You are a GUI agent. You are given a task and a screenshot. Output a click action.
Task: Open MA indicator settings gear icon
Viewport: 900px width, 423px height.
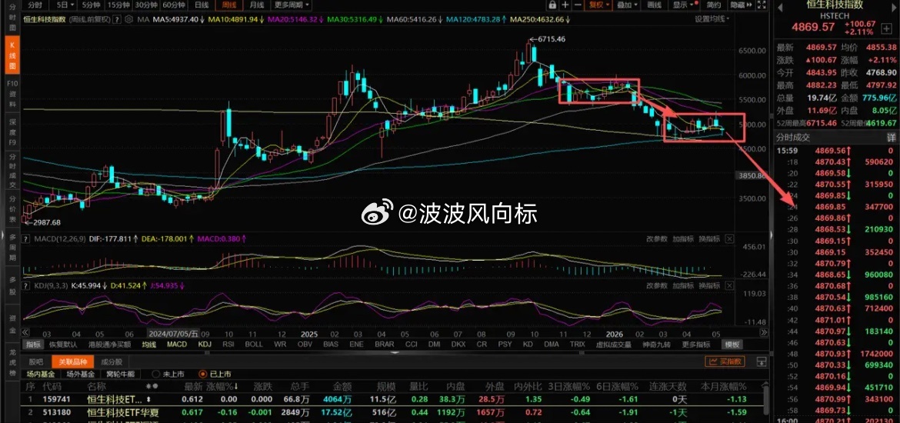click(128, 19)
